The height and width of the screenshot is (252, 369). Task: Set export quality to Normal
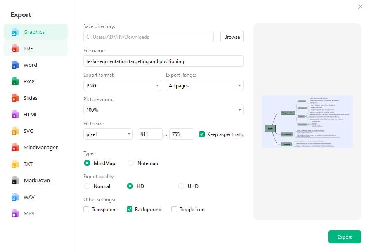[x=87, y=186]
